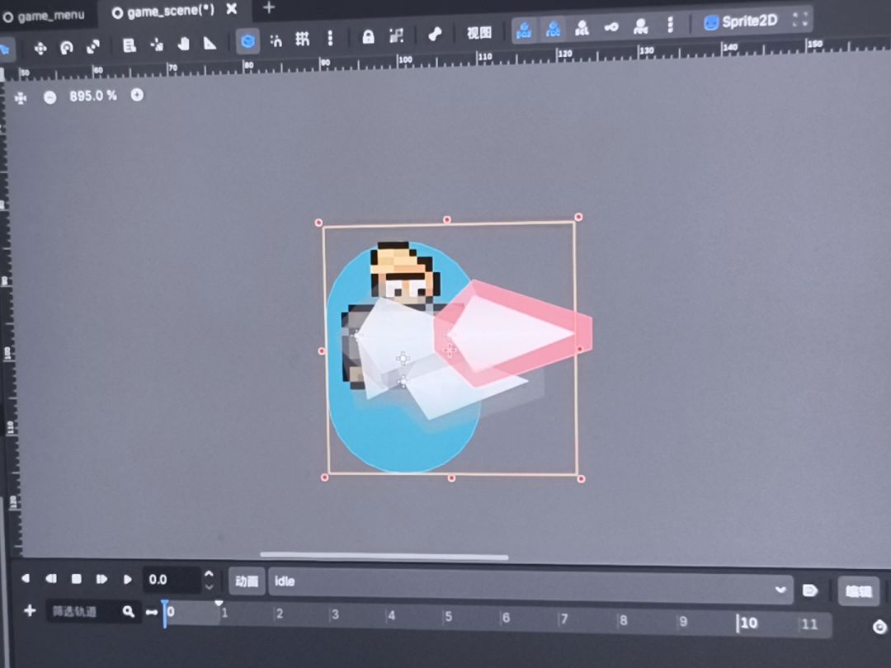Add a new animation track

point(30,610)
